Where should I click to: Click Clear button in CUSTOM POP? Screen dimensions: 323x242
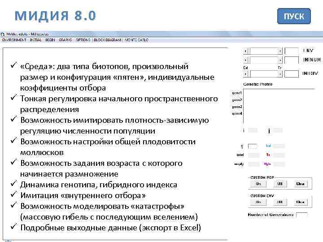point(300,184)
